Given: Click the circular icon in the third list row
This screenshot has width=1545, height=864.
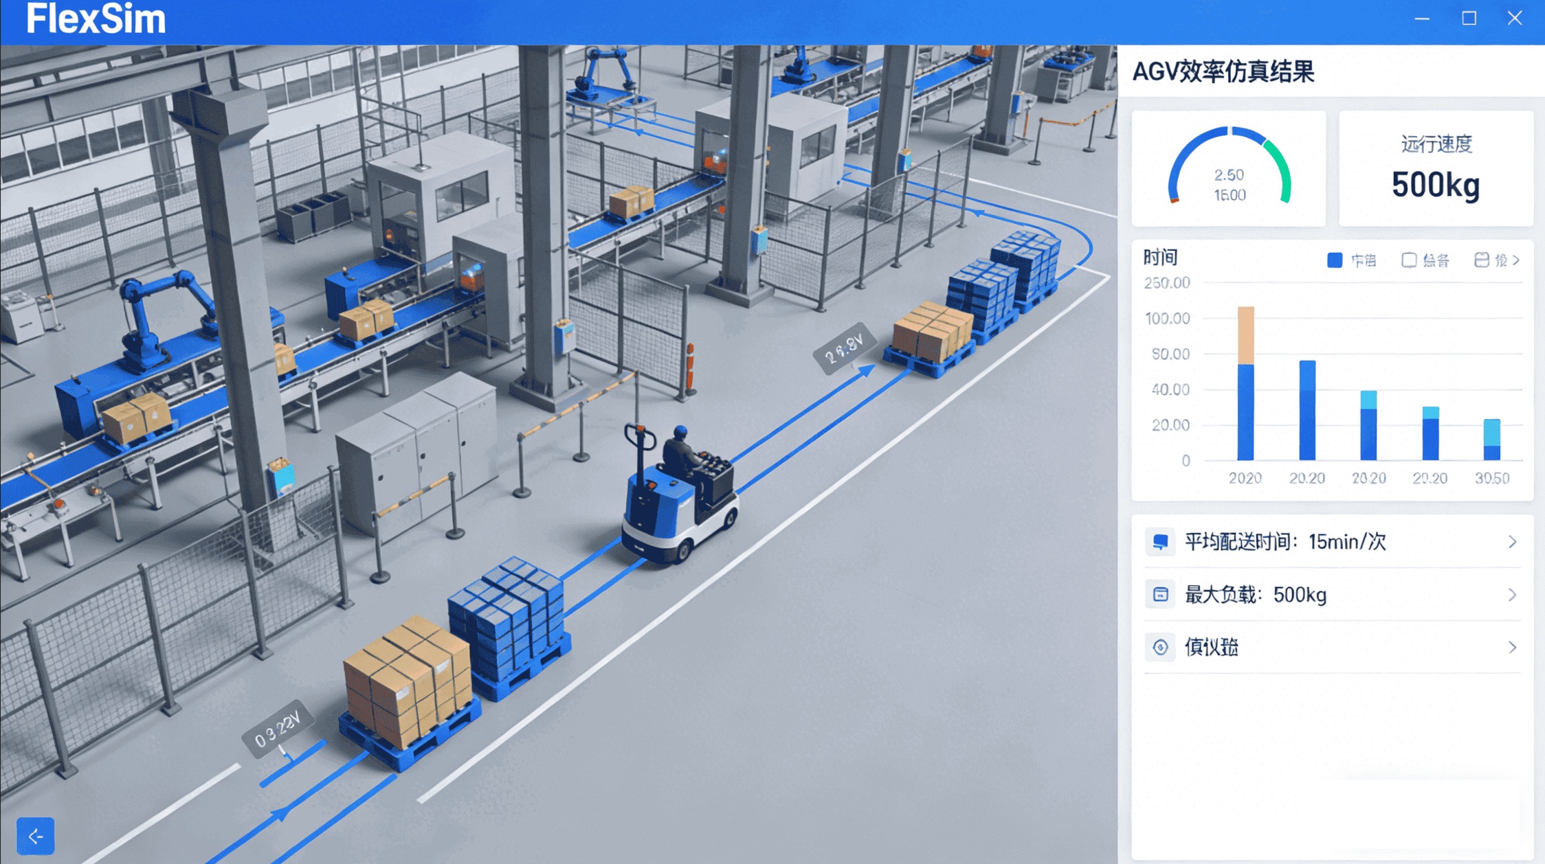Looking at the screenshot, I should pyautogui.click(x=1160, y=647).
